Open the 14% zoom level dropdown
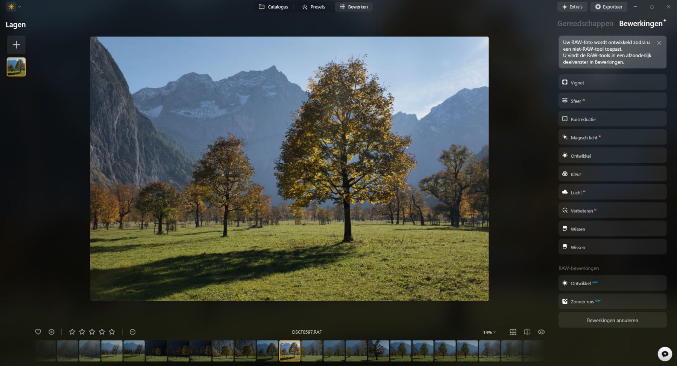Image resolution: width=677 pixels, height=366 pixels. [x=489, y=332]
